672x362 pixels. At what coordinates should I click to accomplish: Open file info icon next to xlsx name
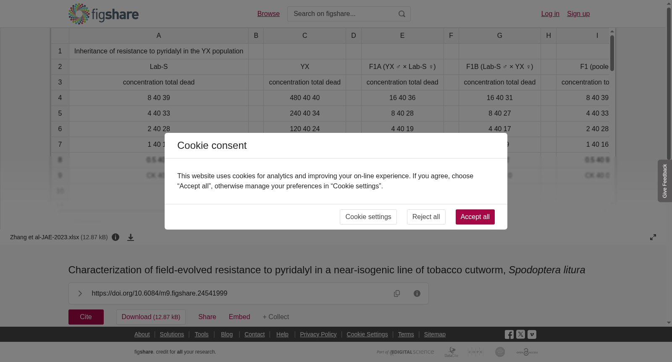115,237
